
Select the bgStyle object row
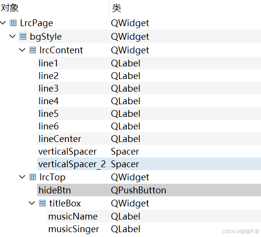click(x=139, y=36)
